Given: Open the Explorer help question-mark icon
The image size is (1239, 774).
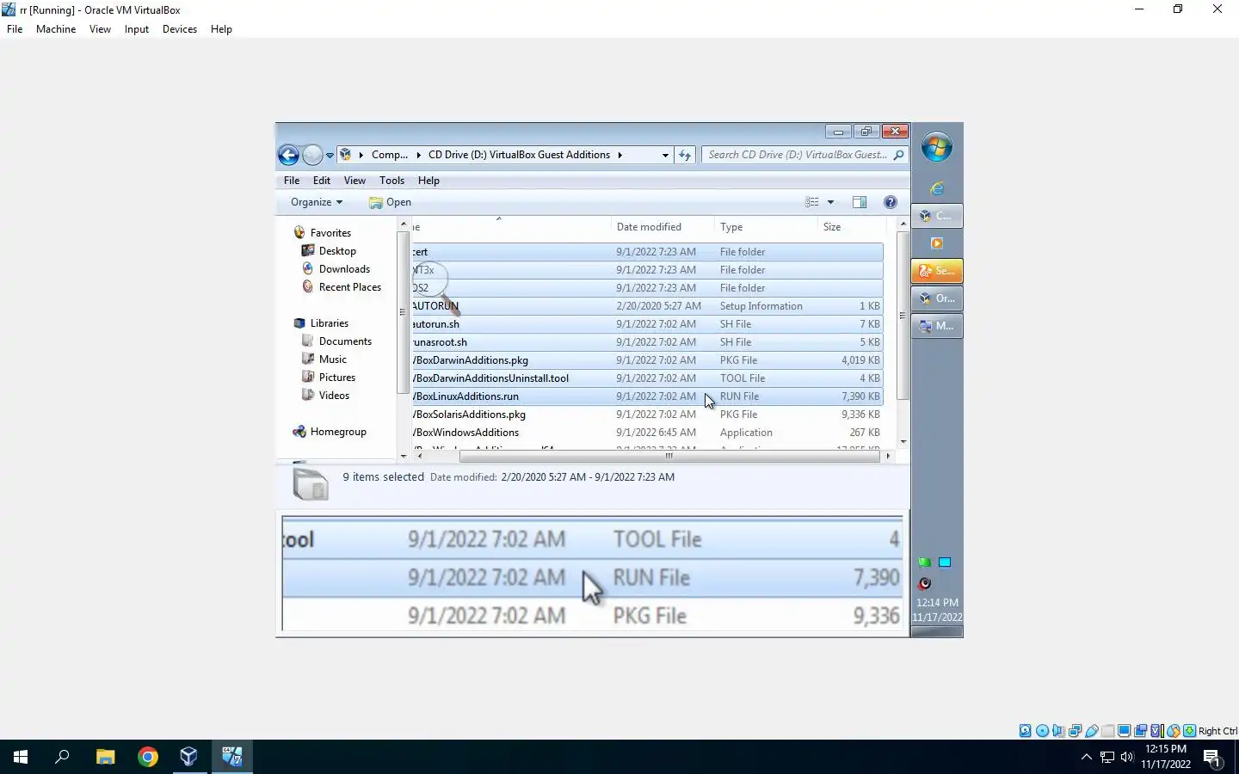Looking at the screenshot, I should click(x=891, y=202).
